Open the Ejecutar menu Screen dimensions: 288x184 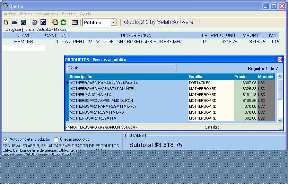click(69, 14)
